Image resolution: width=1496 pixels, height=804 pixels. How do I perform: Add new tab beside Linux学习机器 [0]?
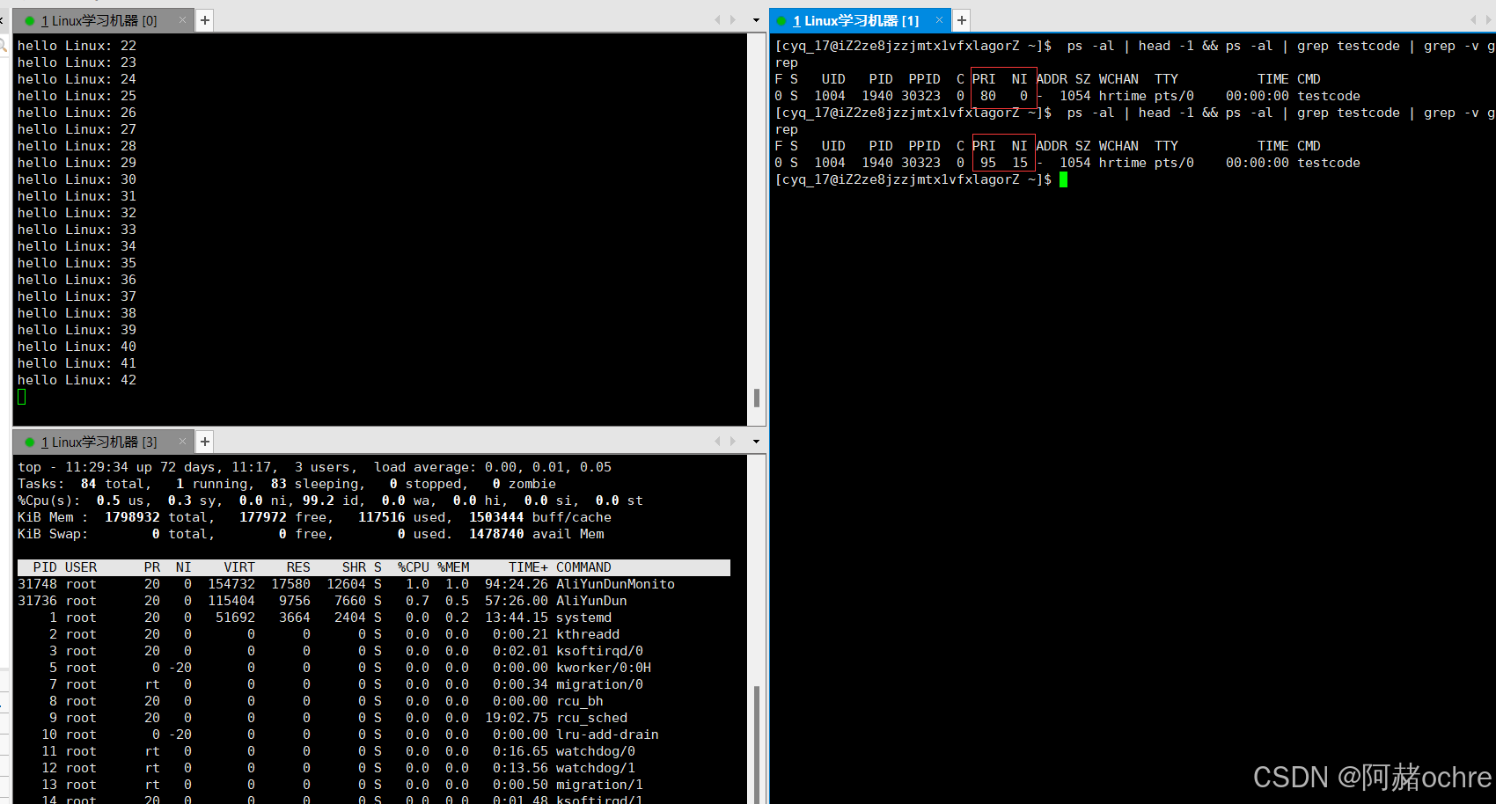(x=205, y=20)
